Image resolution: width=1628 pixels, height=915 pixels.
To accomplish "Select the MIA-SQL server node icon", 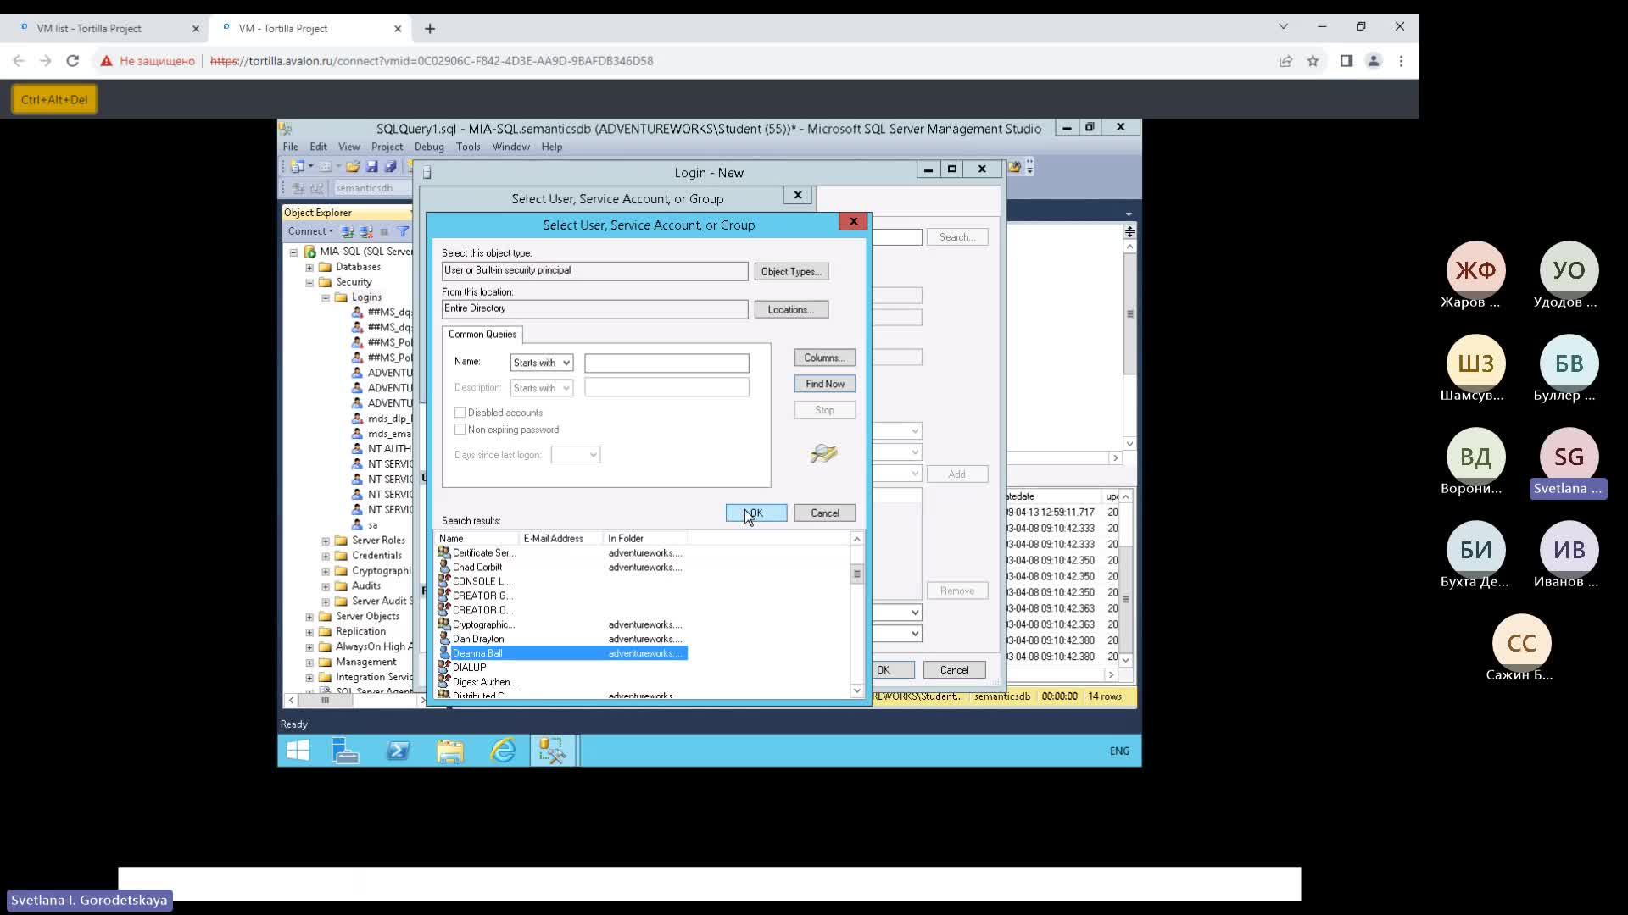I will [309, 252].
